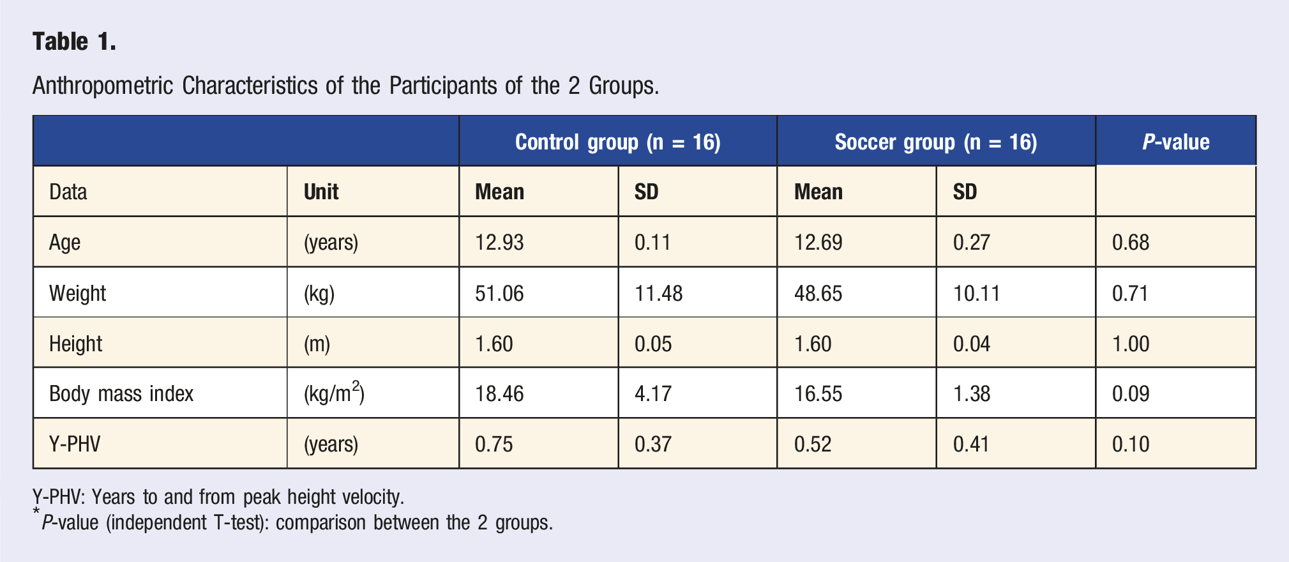Select the Control group (n = 16) header
Screen dimensions: 1289x562
[x=618, y=142]
